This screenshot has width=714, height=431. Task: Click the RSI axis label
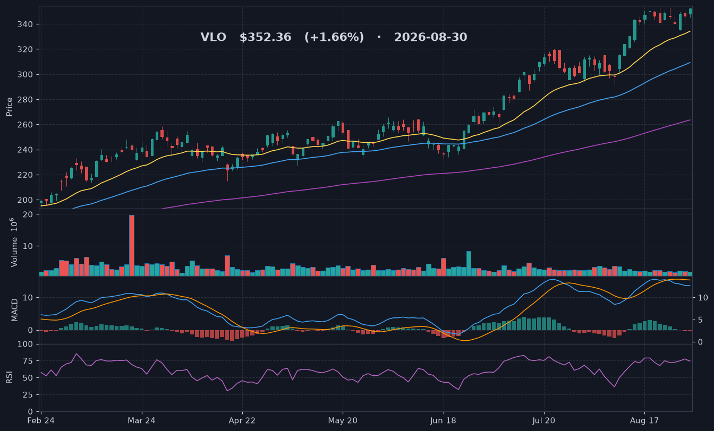[10, 377]
